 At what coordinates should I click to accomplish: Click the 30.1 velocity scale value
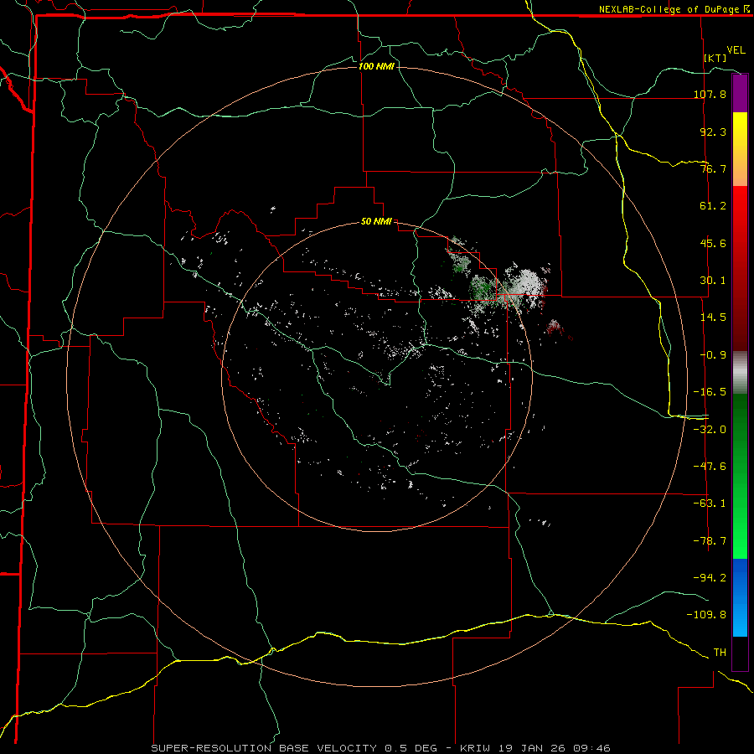[x=713, y=281]
